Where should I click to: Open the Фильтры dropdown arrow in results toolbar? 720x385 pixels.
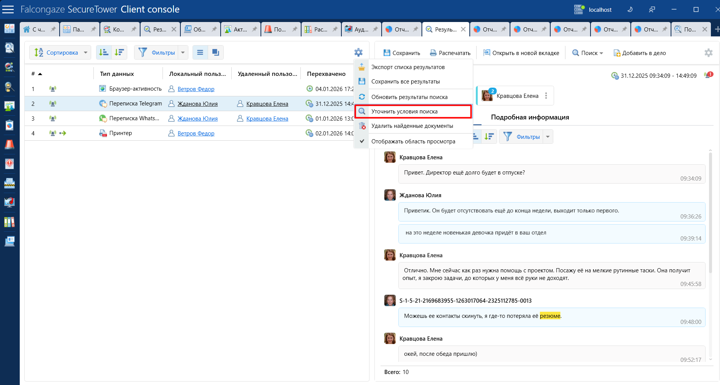183,52
